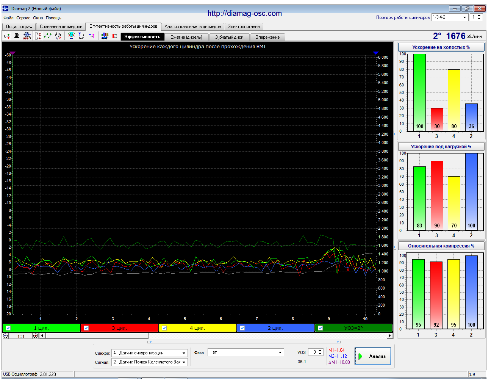Screen dimensions: 491x379
Task: Toggle the 2 цил. blue checkbox
Action: [x=242, y=328]
